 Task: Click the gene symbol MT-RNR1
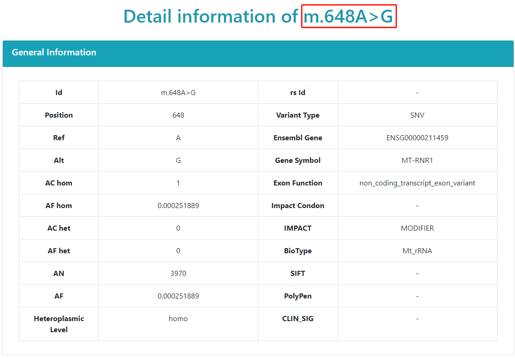coord(417,161)
